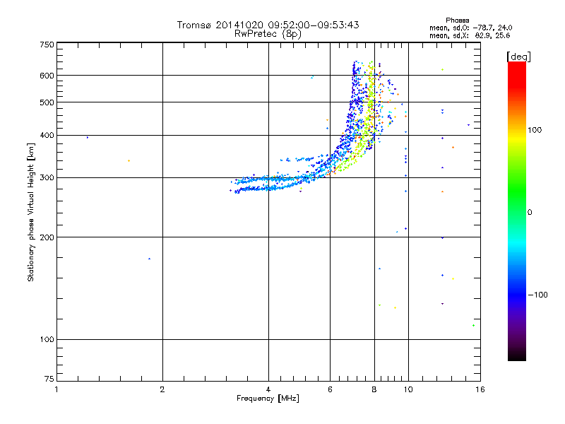Image resolution: width=565 pixels, height=424 pixels.
Task: Select 'mean, sd,X: 82.9, 25.6' statistic
Action: 470,35
